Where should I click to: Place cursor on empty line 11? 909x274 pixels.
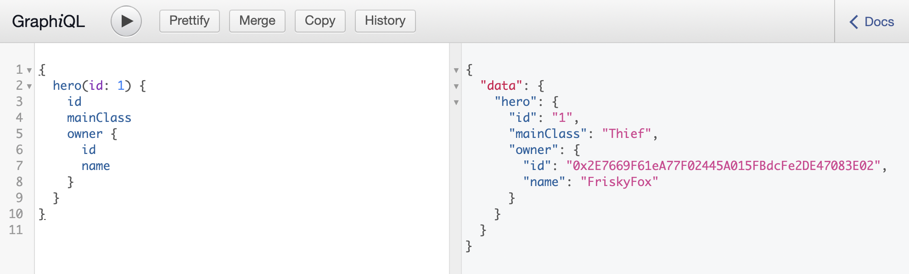[x=241, y=230]
